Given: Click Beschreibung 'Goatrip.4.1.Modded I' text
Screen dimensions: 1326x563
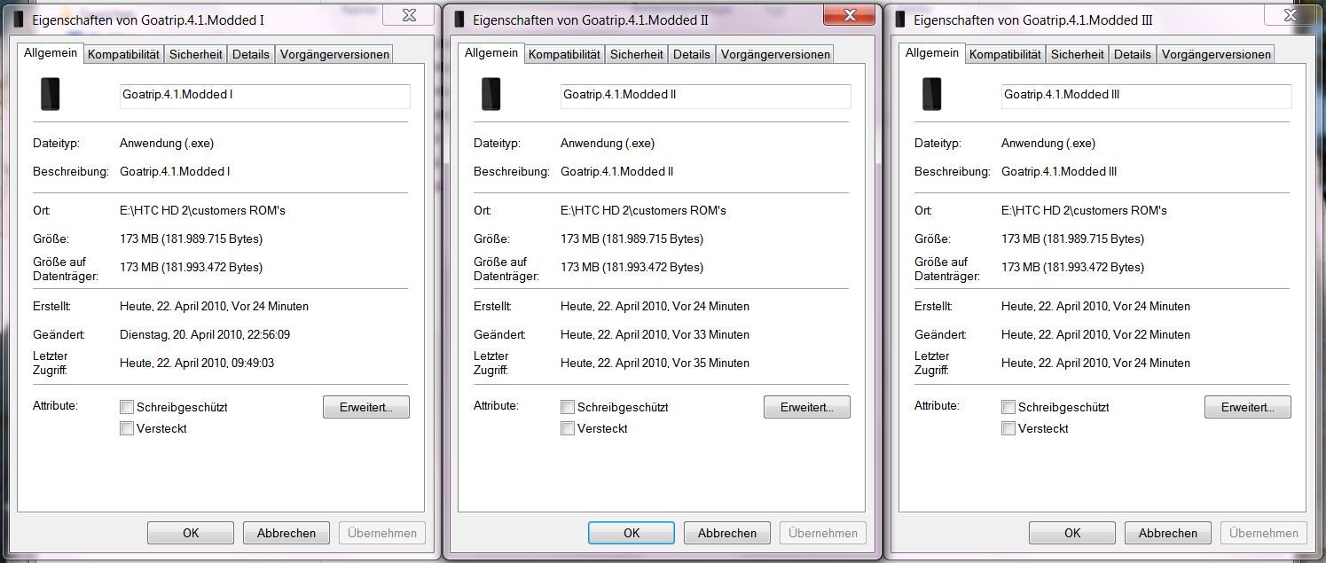Looking at the screenshot, I should click(175, 172).
